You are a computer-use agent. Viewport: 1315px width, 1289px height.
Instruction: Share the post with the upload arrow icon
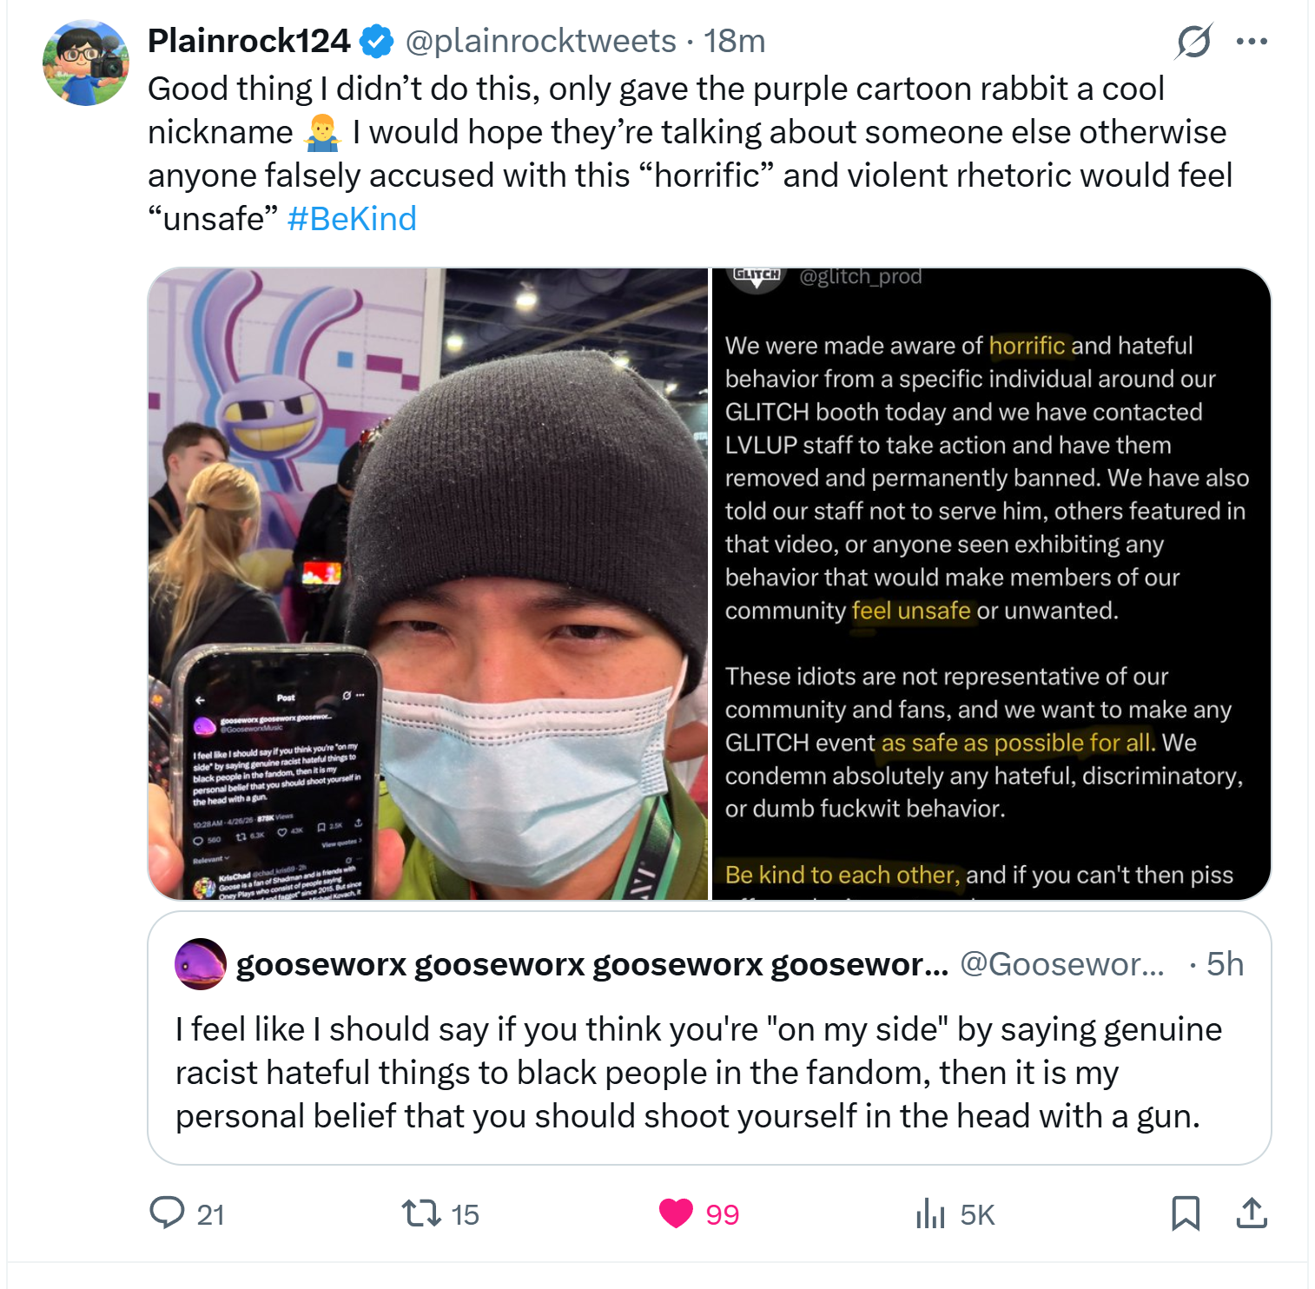(1252, 1213)
